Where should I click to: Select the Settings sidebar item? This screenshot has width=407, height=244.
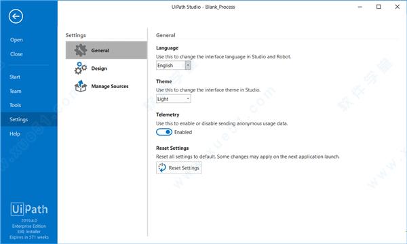coord(28,119)
